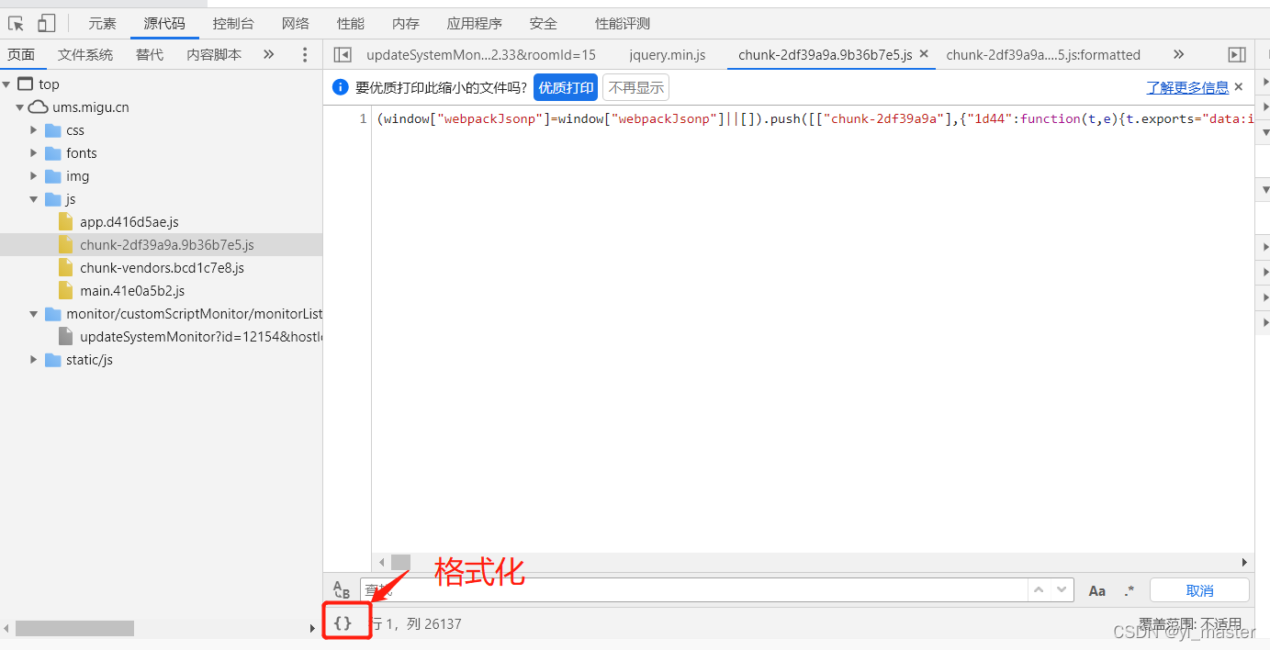Dismiss the pretty-print infobar
The image size is (1270, 650).
(1239, 87)
